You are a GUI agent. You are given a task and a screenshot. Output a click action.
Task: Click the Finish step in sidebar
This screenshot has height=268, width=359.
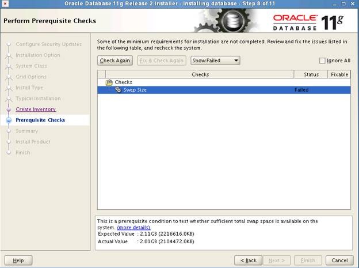(x=23, y=153)
